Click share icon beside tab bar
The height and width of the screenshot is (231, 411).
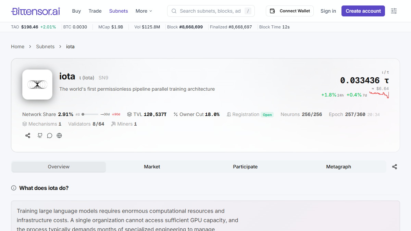click(x=395, y=167)
